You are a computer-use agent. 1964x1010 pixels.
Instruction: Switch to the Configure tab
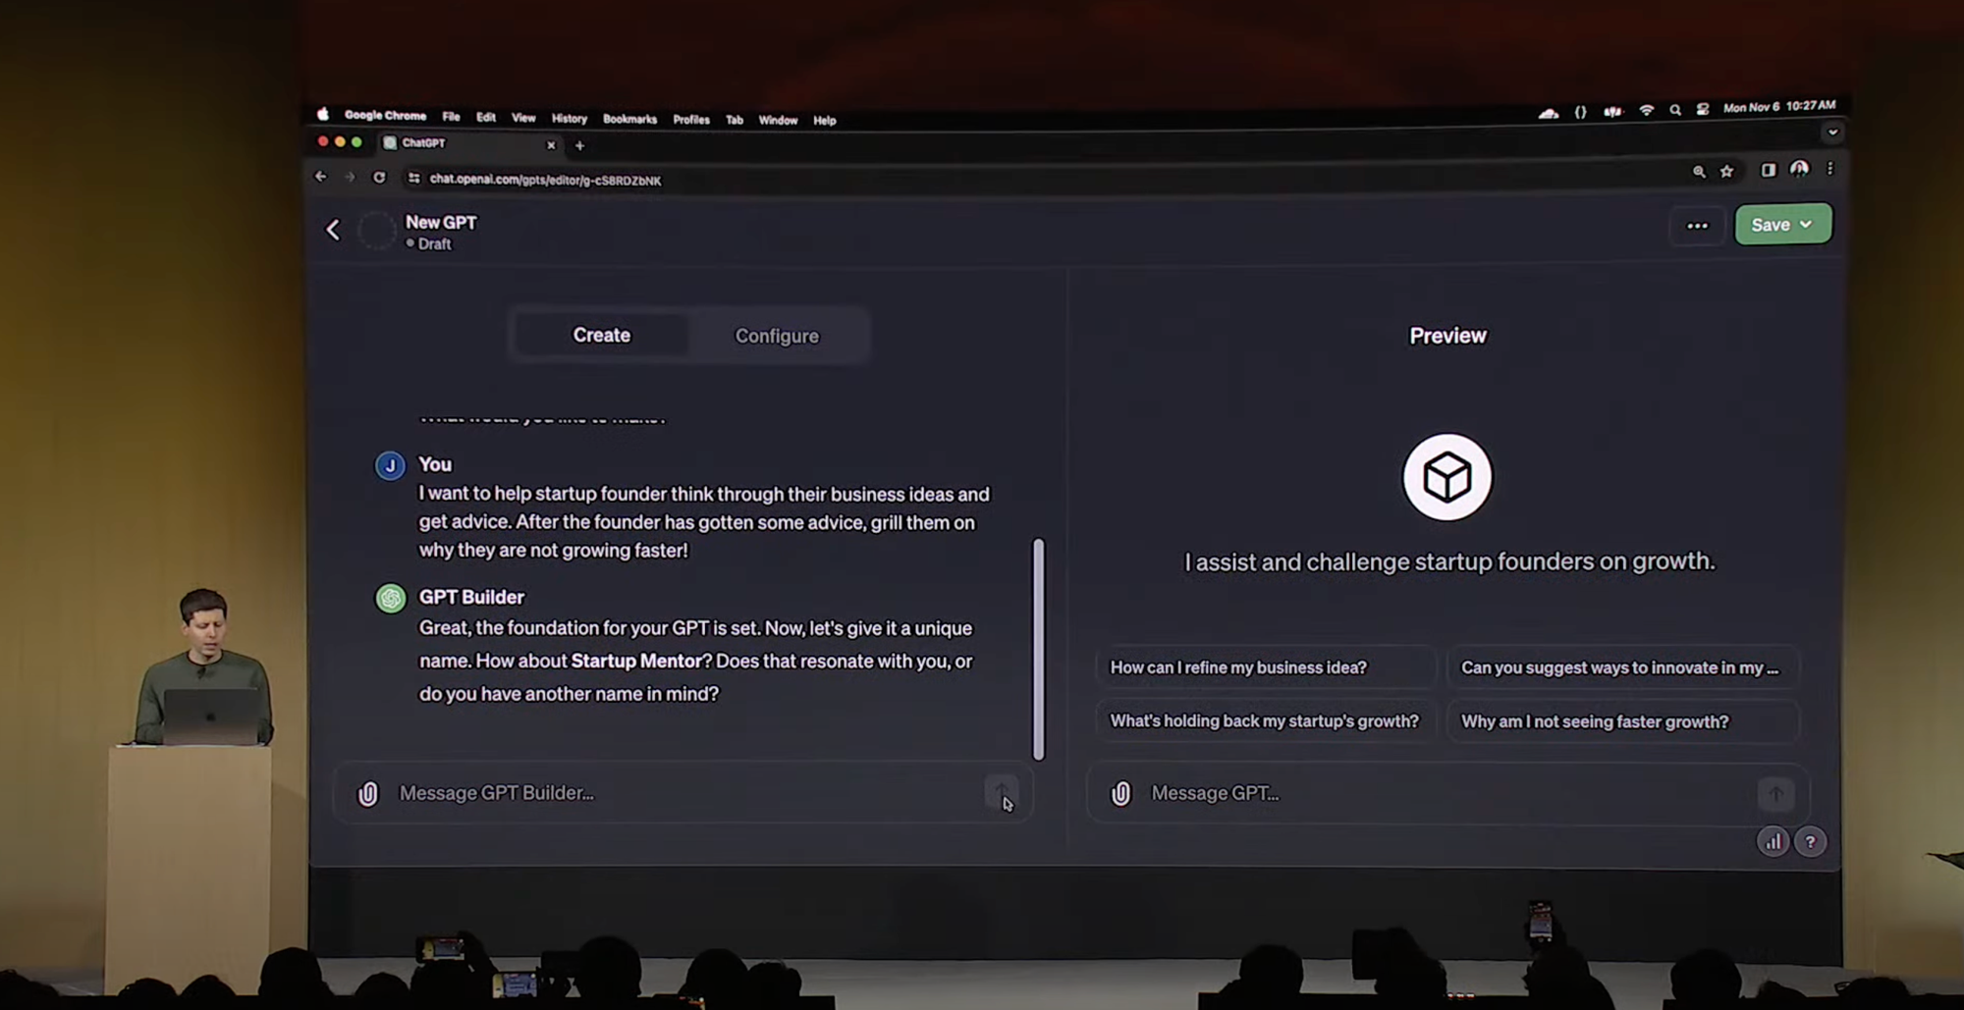[x=777, y=336]
